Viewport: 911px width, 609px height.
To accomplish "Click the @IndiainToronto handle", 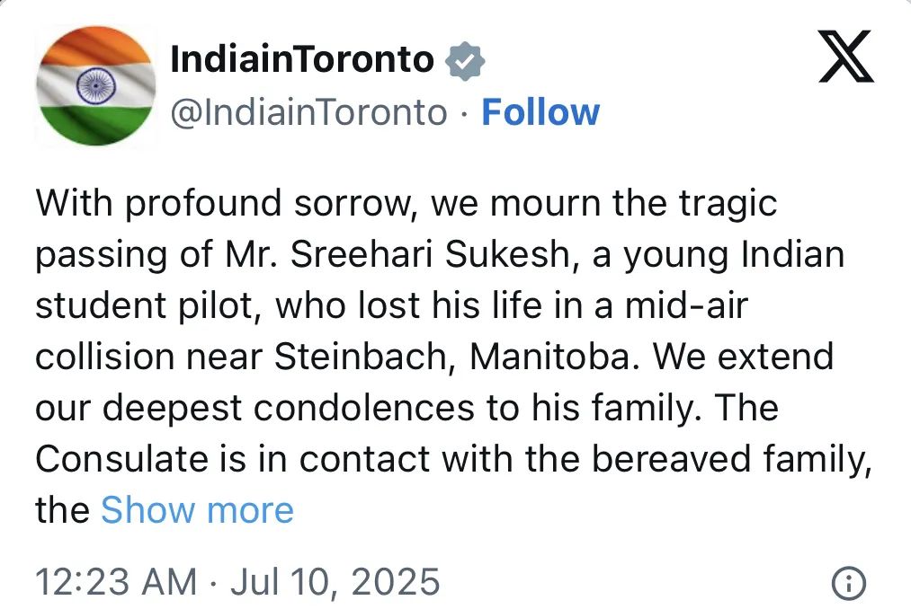I will coord(309,112).
